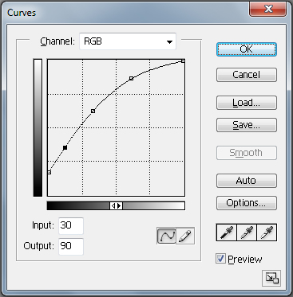Apply Auto curve correction

point(247,181)
